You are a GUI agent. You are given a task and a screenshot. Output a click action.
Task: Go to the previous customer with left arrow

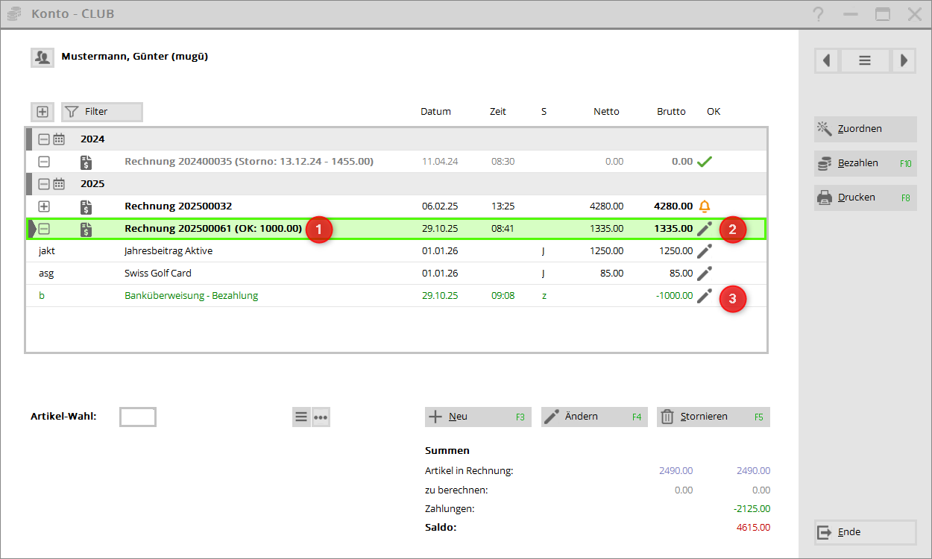click(x=827, y=61)
